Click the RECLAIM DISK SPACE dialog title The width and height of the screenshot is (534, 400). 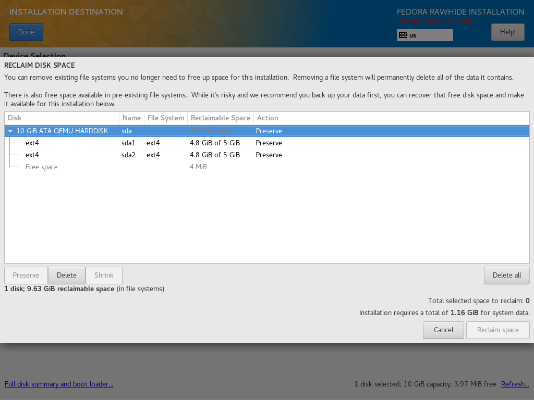pyautogui.click(x=40, y=65)
